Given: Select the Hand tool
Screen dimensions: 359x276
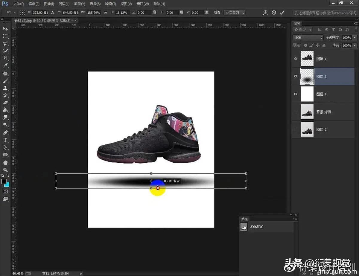Looking at the screenshot, I should coord(5,163).
